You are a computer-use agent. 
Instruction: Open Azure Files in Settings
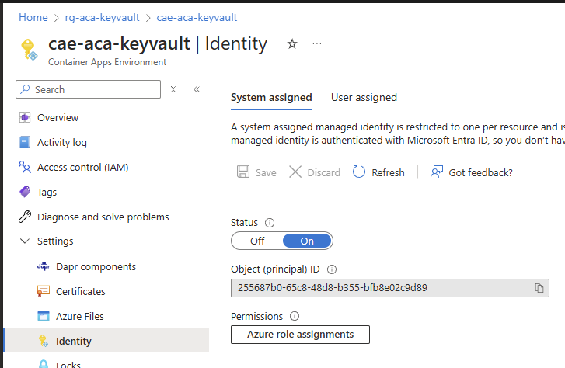click(x=79, y=316)
